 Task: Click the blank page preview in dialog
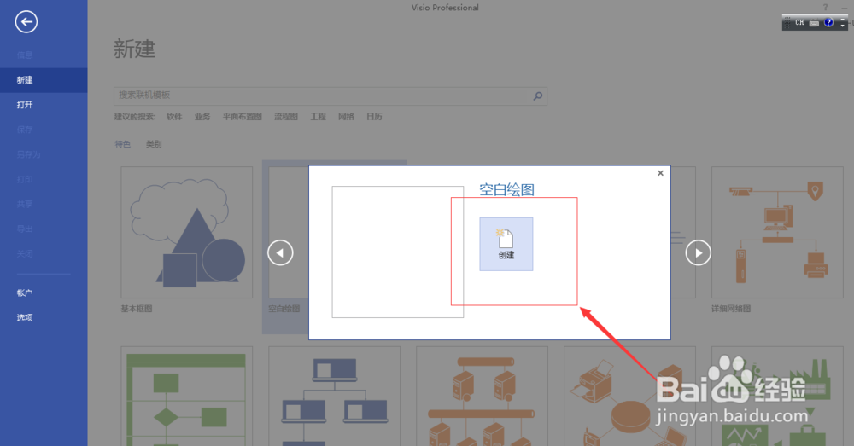pos(398,252)
